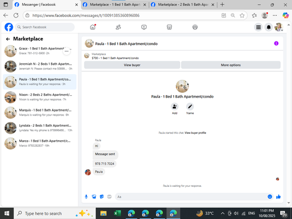
Task: Open a new browser tab
Action: (222, 5)
